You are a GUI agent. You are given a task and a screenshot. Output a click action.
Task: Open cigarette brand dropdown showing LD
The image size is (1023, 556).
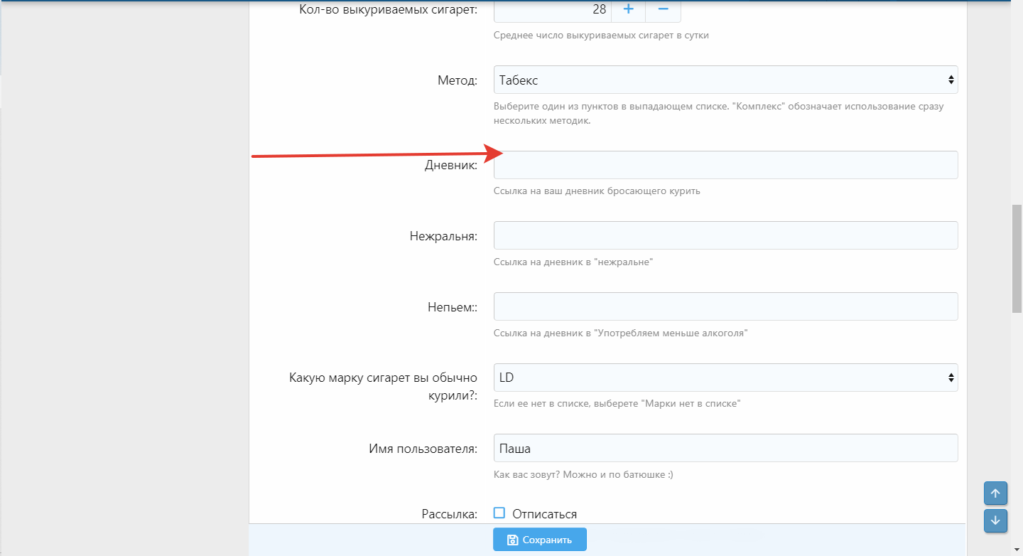coord(725,378)
